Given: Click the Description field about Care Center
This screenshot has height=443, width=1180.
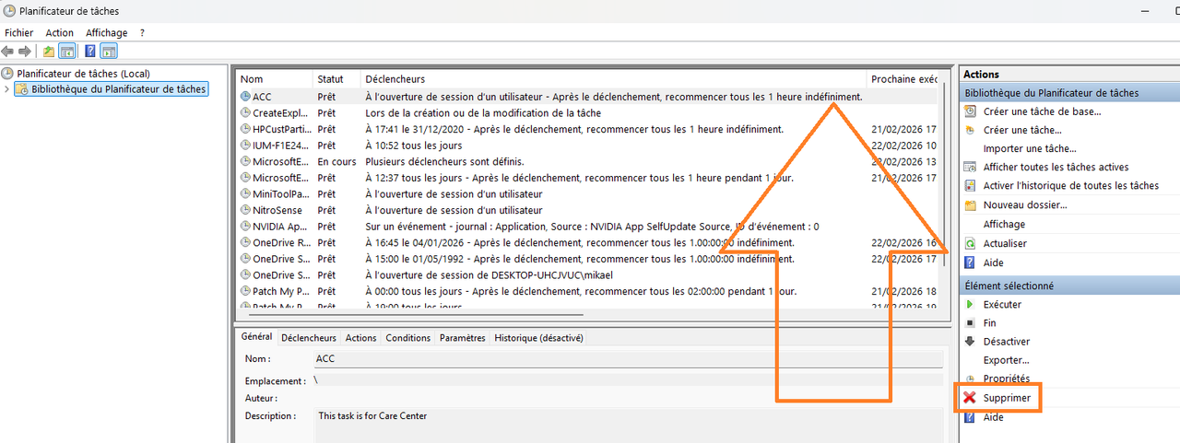Looking at the screenshot, I should (628, 426).
